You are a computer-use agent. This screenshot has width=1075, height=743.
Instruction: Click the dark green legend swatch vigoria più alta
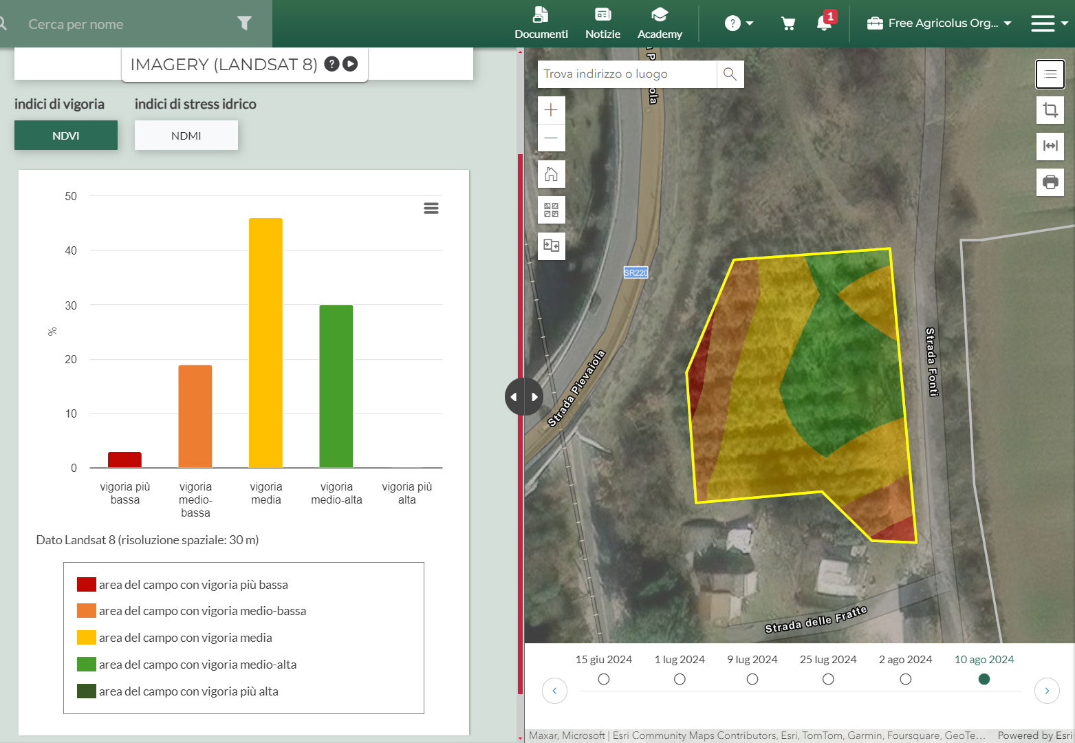point(87,691)
